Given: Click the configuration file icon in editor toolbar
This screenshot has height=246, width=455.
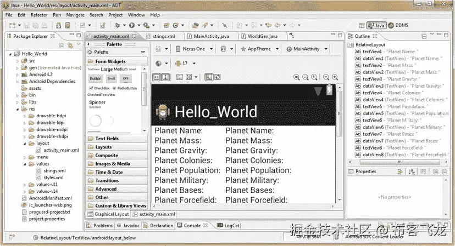Looking at the screenshot, I should coord(158,49).
